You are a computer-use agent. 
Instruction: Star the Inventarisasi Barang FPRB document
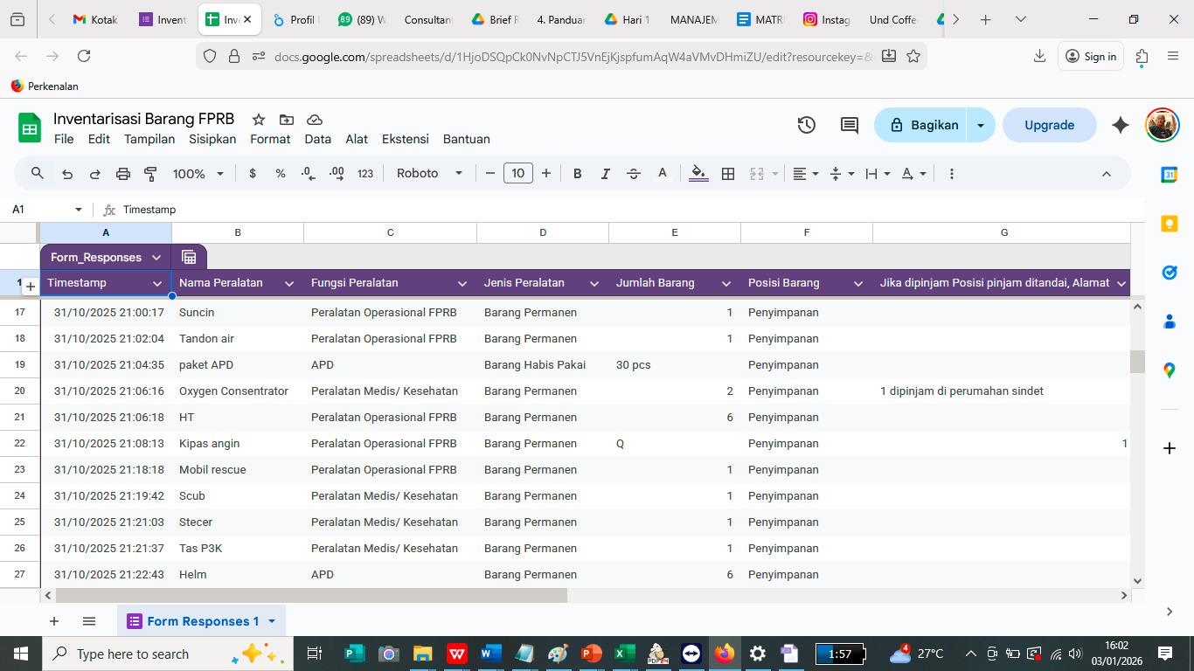[259, 120]
